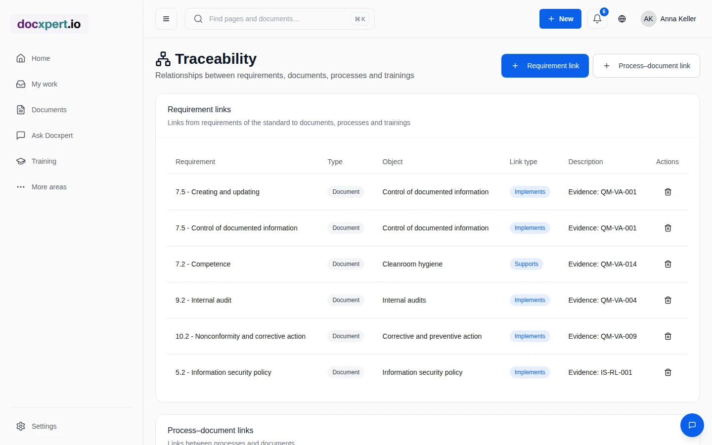712x445 pixels.
Task: Delete the 7.5 Creating and updating link
Action: pyautogui.click(x=667, y=192)
